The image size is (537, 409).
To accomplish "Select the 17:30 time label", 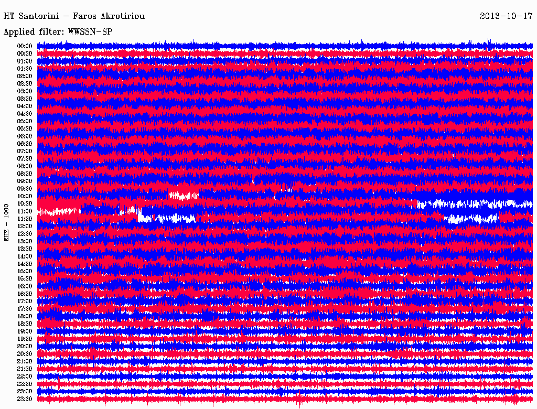I will 25,309.
